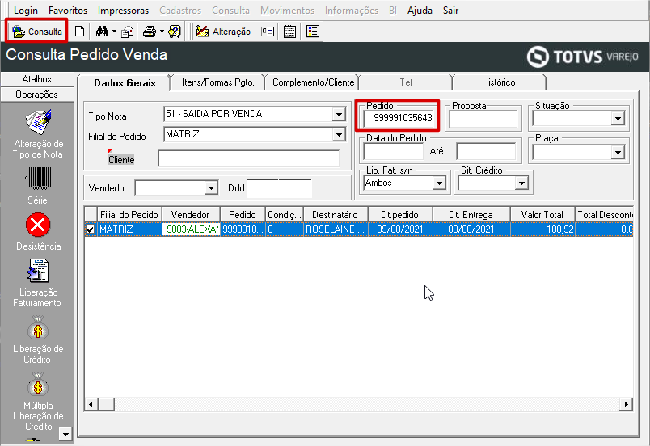Click the Ddd input field
Screen dimensions: 650x446
coord(279,188)
